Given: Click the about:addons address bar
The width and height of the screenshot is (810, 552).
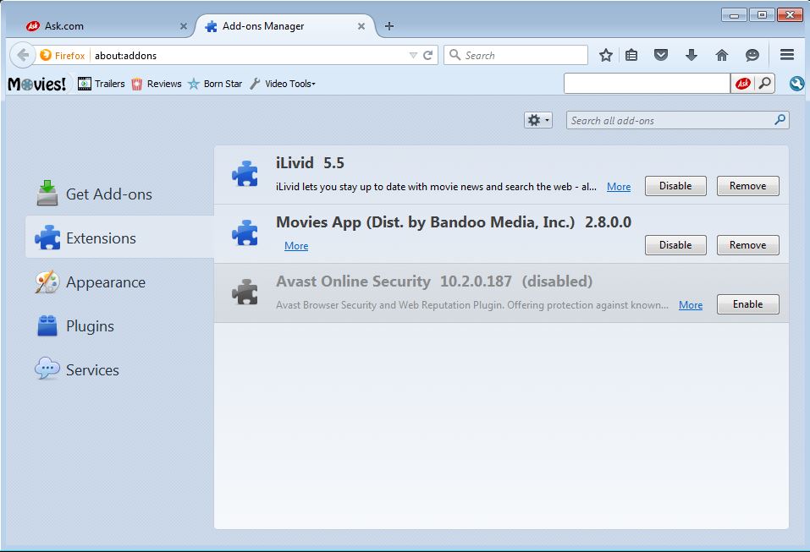Looking at the screenshot, I should coord(248,55).
